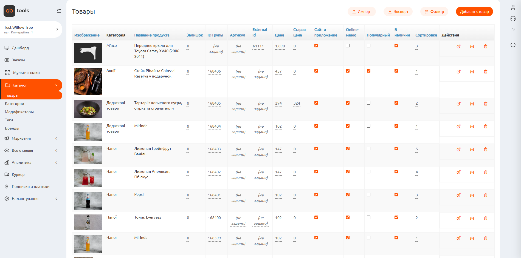
Task: Open the Стейк Рібай product thumbnail
Action: pos(88,82)
